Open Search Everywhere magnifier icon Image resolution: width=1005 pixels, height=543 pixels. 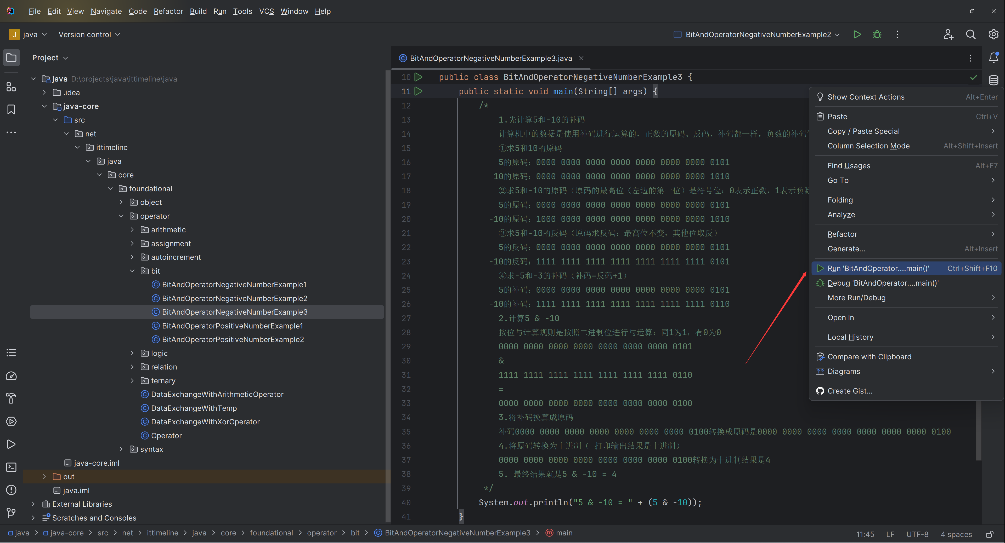click(x=971, y=34)
